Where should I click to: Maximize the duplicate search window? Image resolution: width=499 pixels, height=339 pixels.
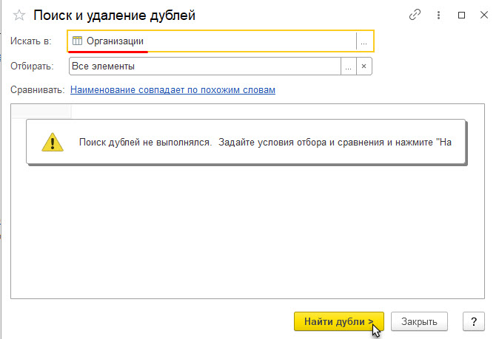coord(462,15)
